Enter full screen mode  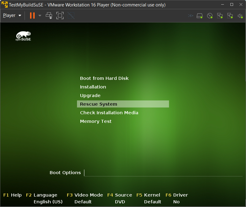tap(60, 15)
